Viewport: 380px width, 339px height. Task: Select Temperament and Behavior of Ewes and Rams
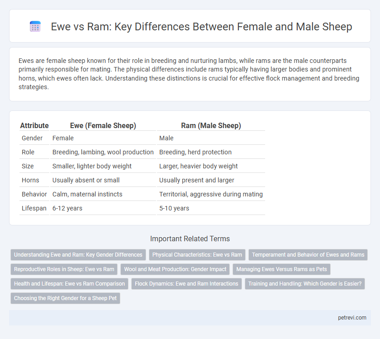(x=308, y=255)
